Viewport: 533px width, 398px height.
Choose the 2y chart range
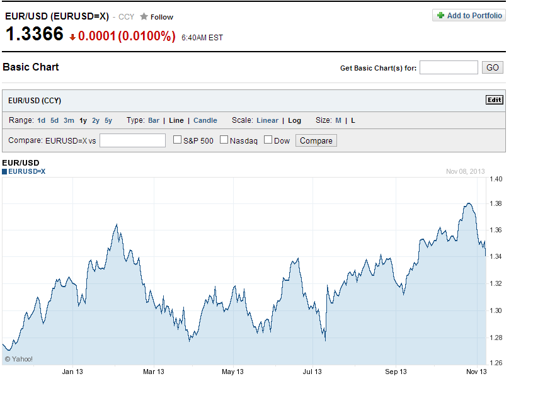(x=96, y=120)
